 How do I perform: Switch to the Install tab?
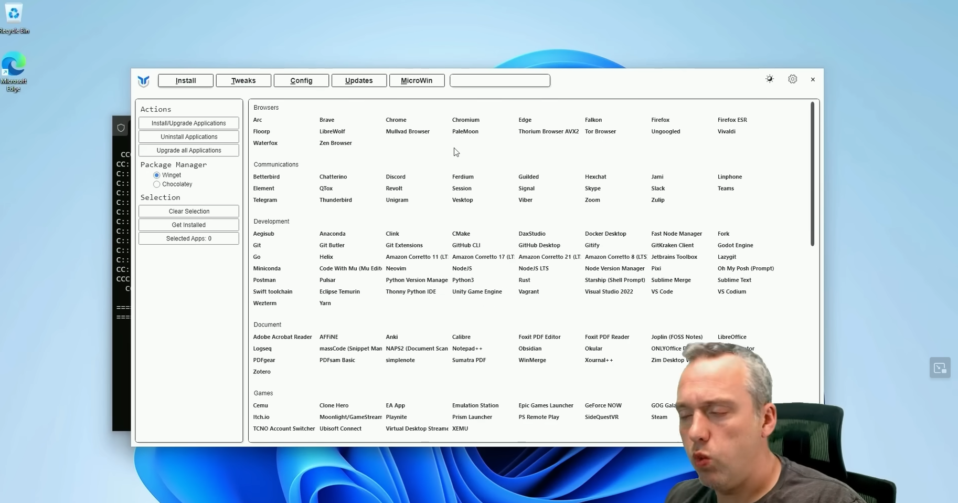pos(186,80)
